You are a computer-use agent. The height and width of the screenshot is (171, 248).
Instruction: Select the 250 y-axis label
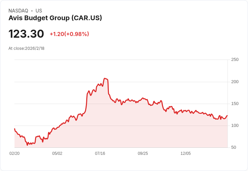pos(235,60)
